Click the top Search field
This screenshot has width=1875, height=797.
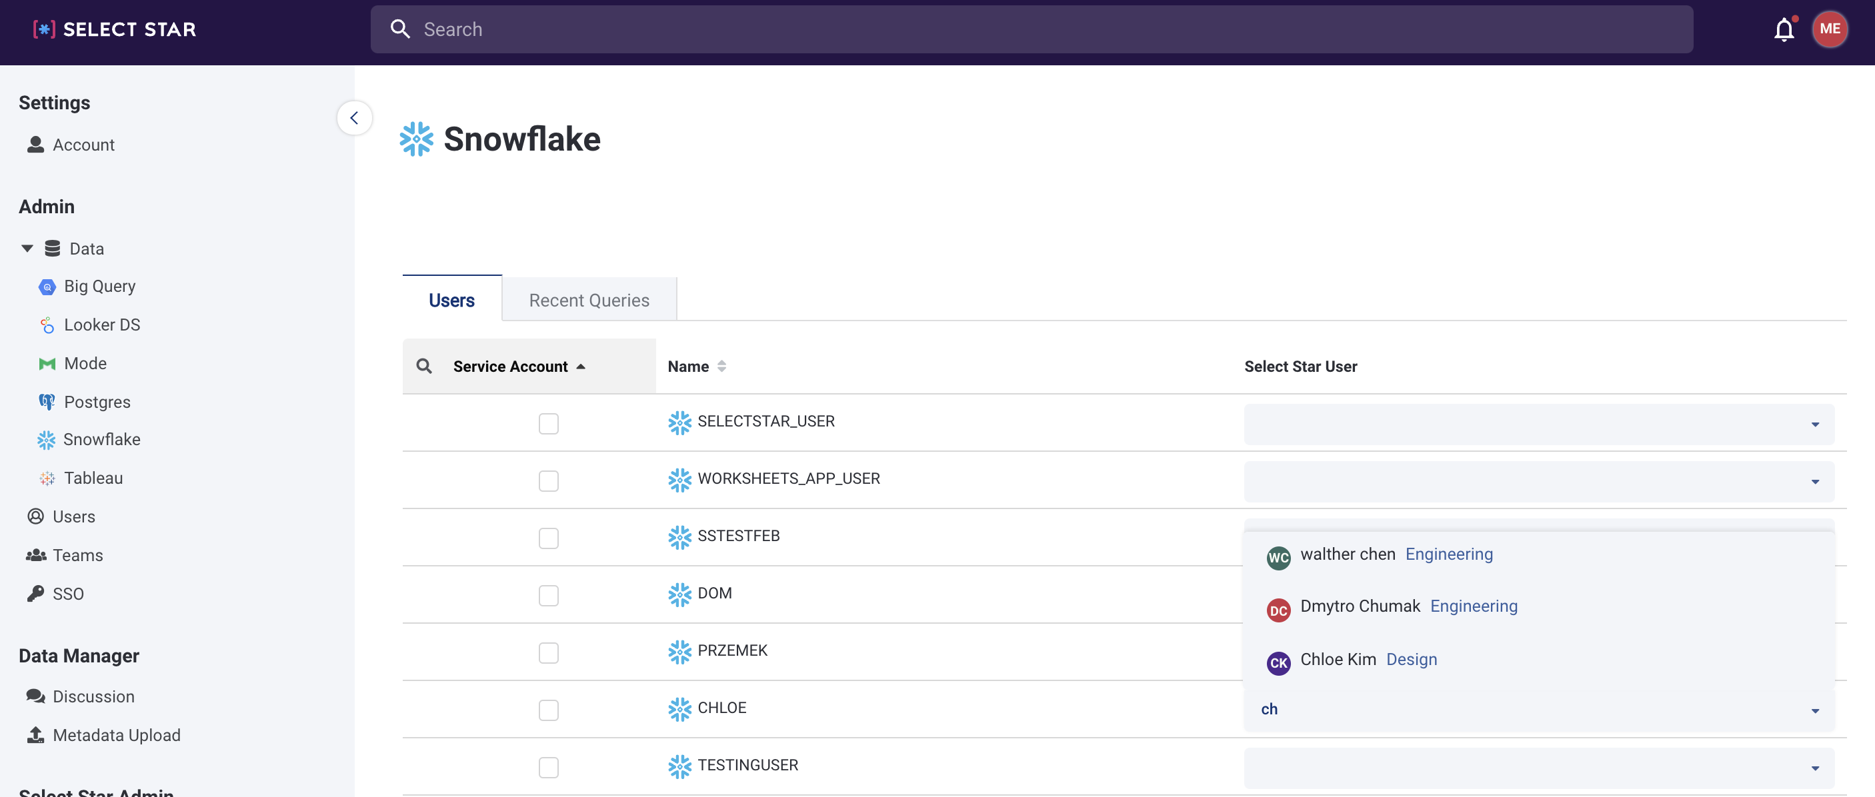pos(1031,30)
